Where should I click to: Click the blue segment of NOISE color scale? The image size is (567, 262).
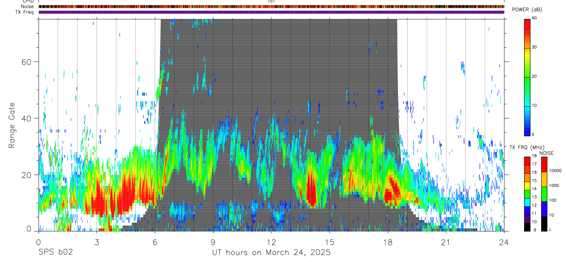point(544,208)
